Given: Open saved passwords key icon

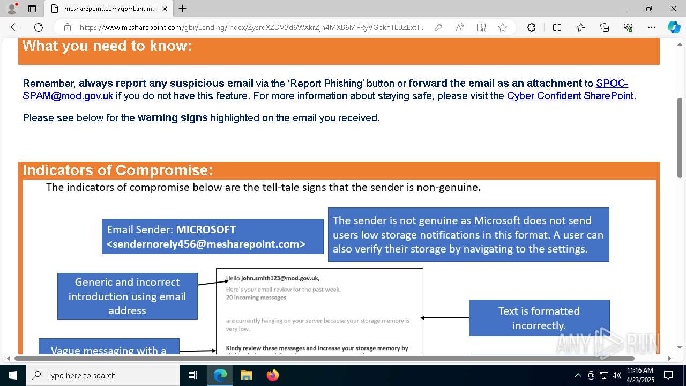Looking at the screenshot, I should (x=438, y=27).
